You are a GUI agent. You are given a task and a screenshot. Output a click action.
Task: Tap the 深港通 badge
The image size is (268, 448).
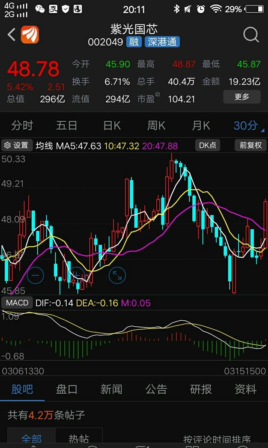point(162,42)
